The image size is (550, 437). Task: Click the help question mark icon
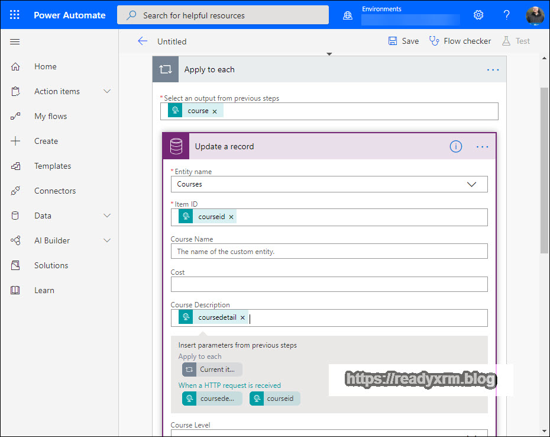(507, 15)
